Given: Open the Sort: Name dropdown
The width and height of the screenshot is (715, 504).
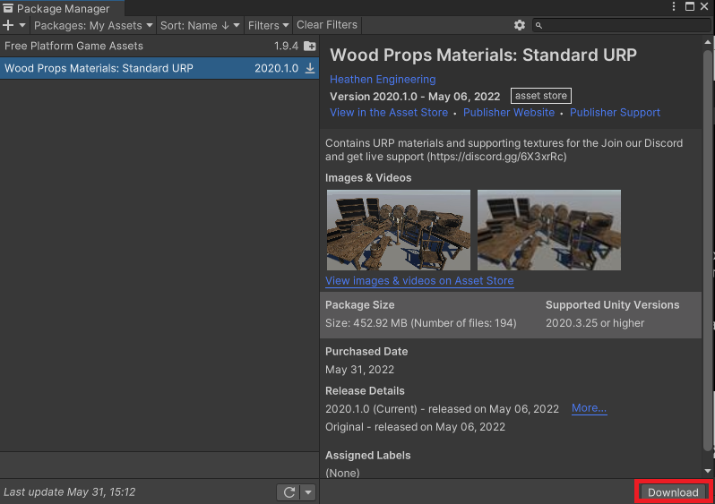Looking at the screenshot, I should click(x=200, y=26).
